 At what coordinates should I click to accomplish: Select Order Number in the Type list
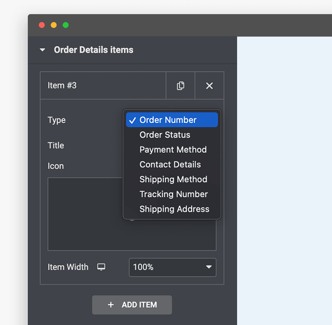pos(168,120)
